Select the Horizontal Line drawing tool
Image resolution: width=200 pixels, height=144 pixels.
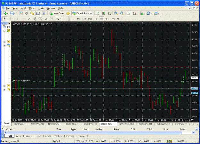(23, 19)
